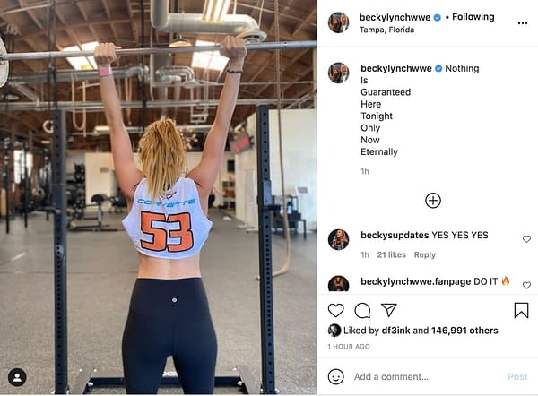Share post via paper plane icon
The image size is (538, 396).
389,310
